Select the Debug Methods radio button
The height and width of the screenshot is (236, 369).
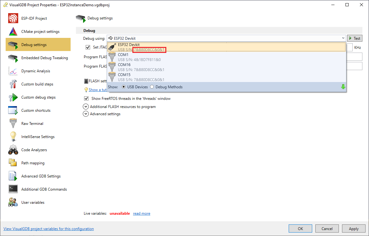point(152,87)
